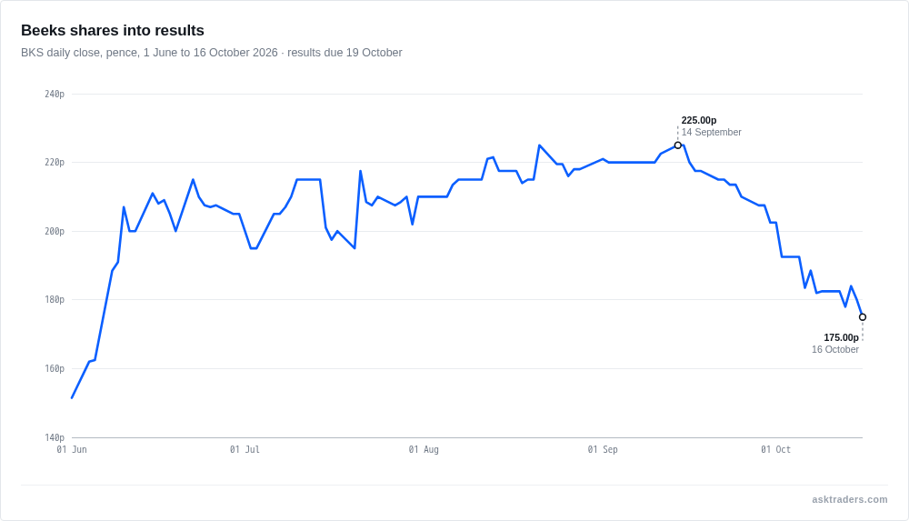909x521 pixels.
Task: Click the 16 October end marker circle
Action: [863, 316]
